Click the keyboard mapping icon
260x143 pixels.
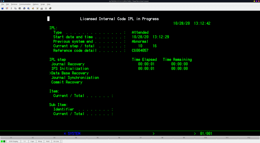coord(42,8)
